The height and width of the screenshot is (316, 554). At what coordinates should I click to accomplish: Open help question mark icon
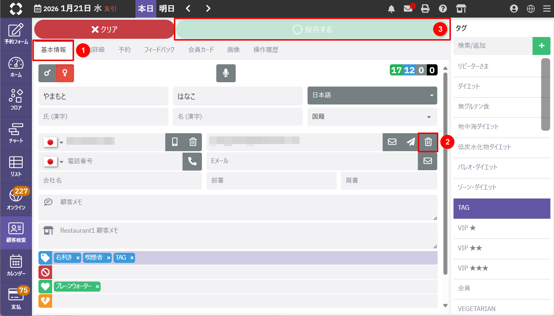click(x=443, y=9)
